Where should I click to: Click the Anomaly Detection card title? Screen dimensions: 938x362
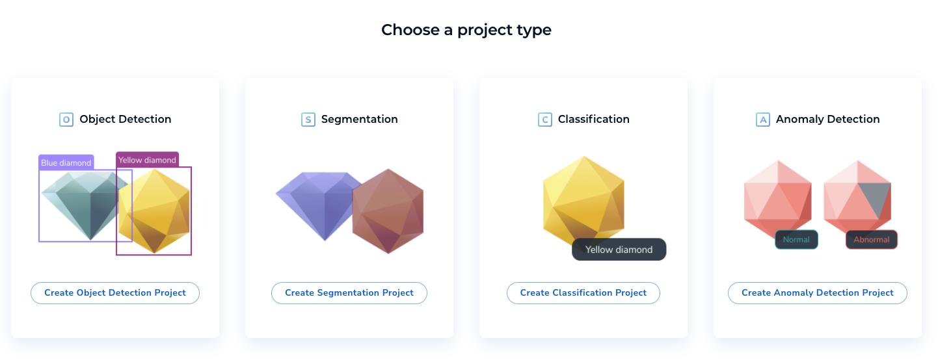click(827, 120)
